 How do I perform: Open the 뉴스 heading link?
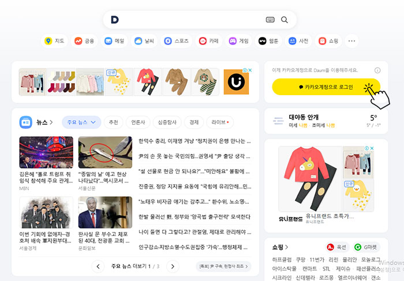(44, 122)
